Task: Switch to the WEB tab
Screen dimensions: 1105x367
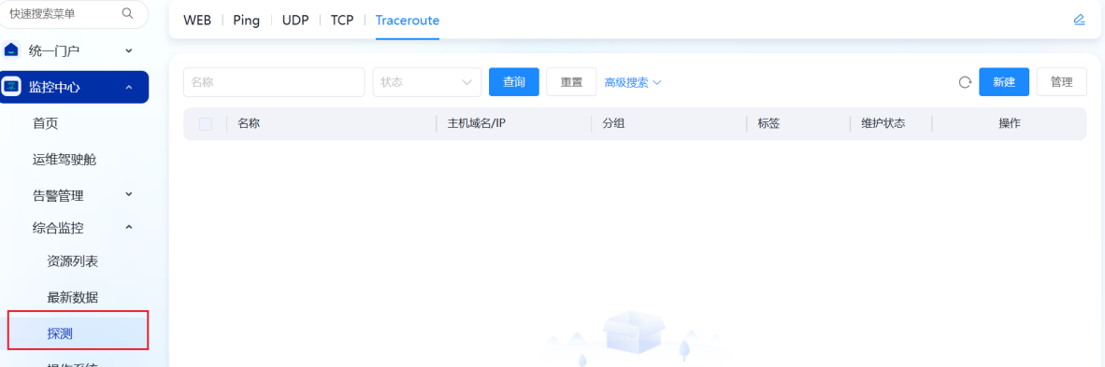Action: point(197,21)
